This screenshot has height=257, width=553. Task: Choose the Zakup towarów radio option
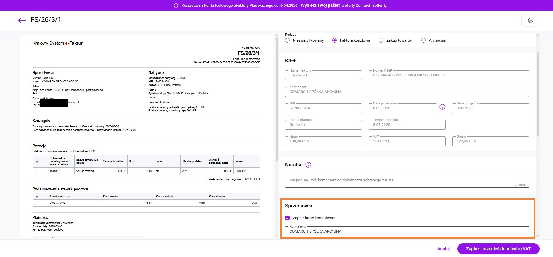(x=381, y=40)
